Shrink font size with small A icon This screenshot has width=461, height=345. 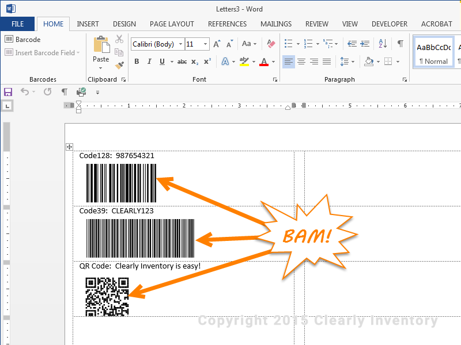pos(229,44)
